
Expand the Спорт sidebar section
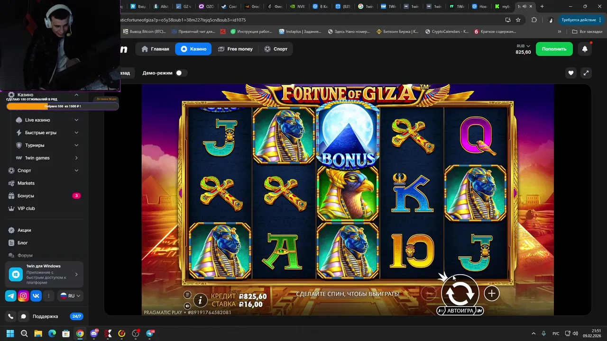tap(76, 170)
